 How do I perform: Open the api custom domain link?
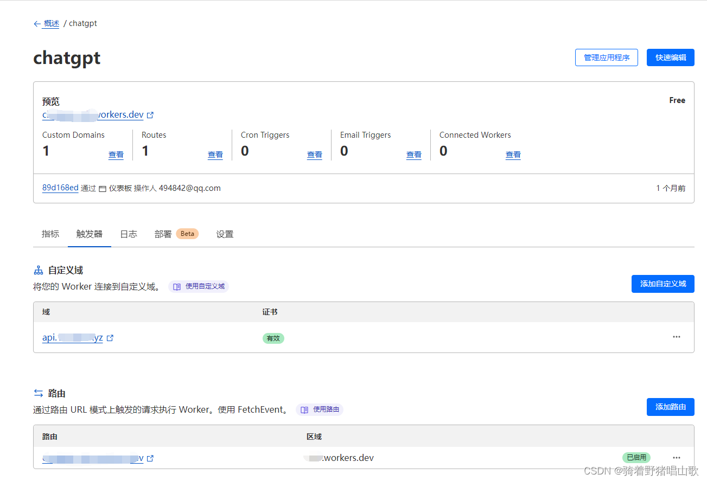coord(73,338)
